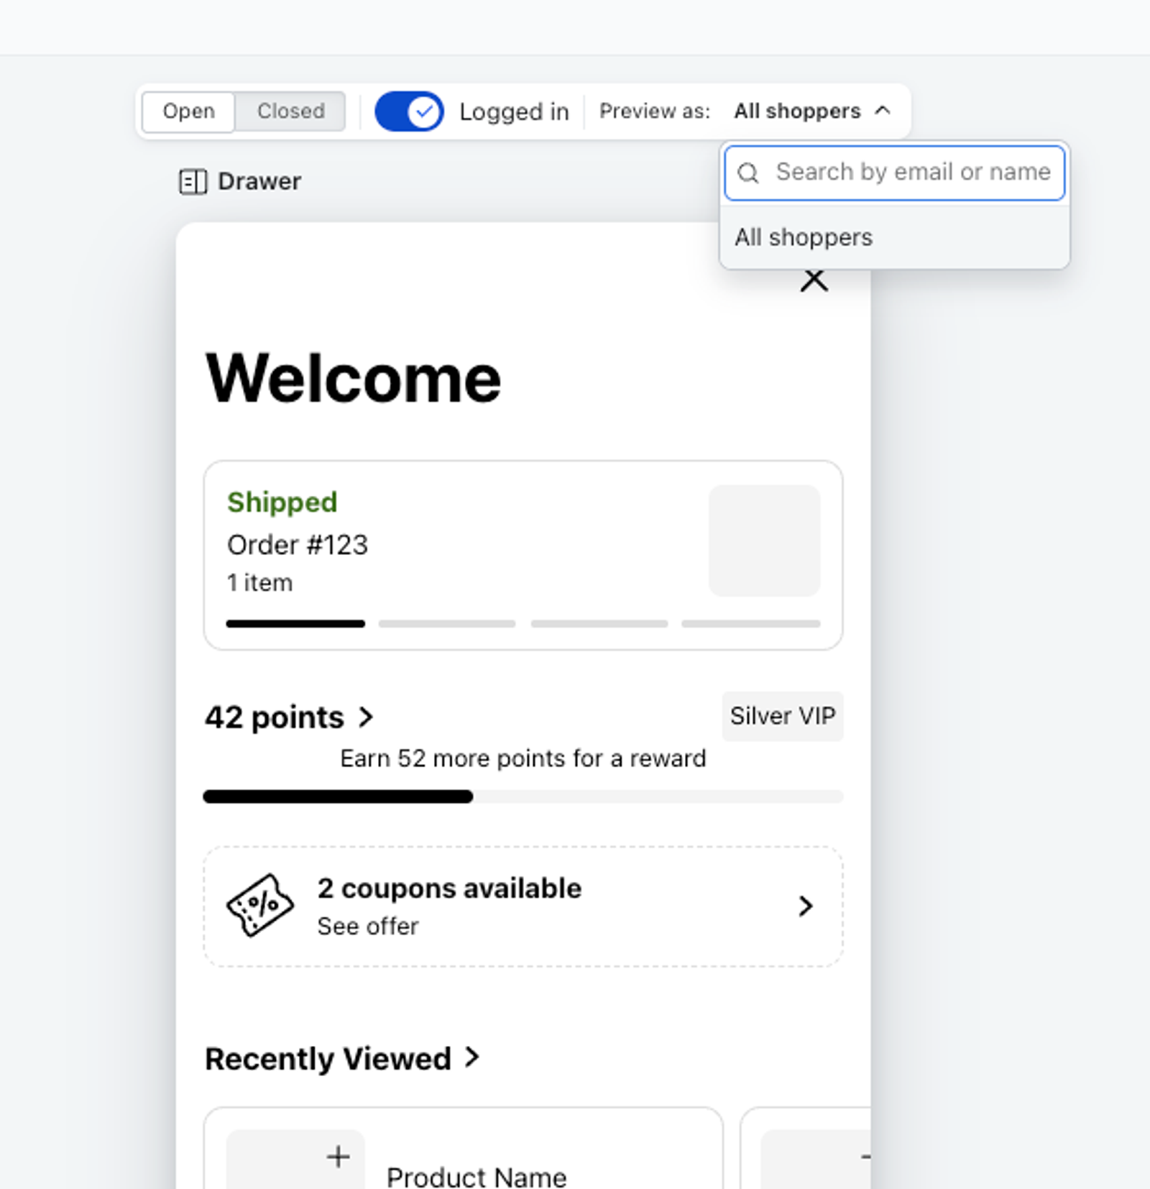Close the Welcome drawer with X
This screenshot has width=1150, height=1189.
(814, 280)
